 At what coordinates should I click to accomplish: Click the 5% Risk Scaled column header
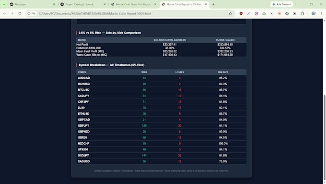tap(225, 40)
